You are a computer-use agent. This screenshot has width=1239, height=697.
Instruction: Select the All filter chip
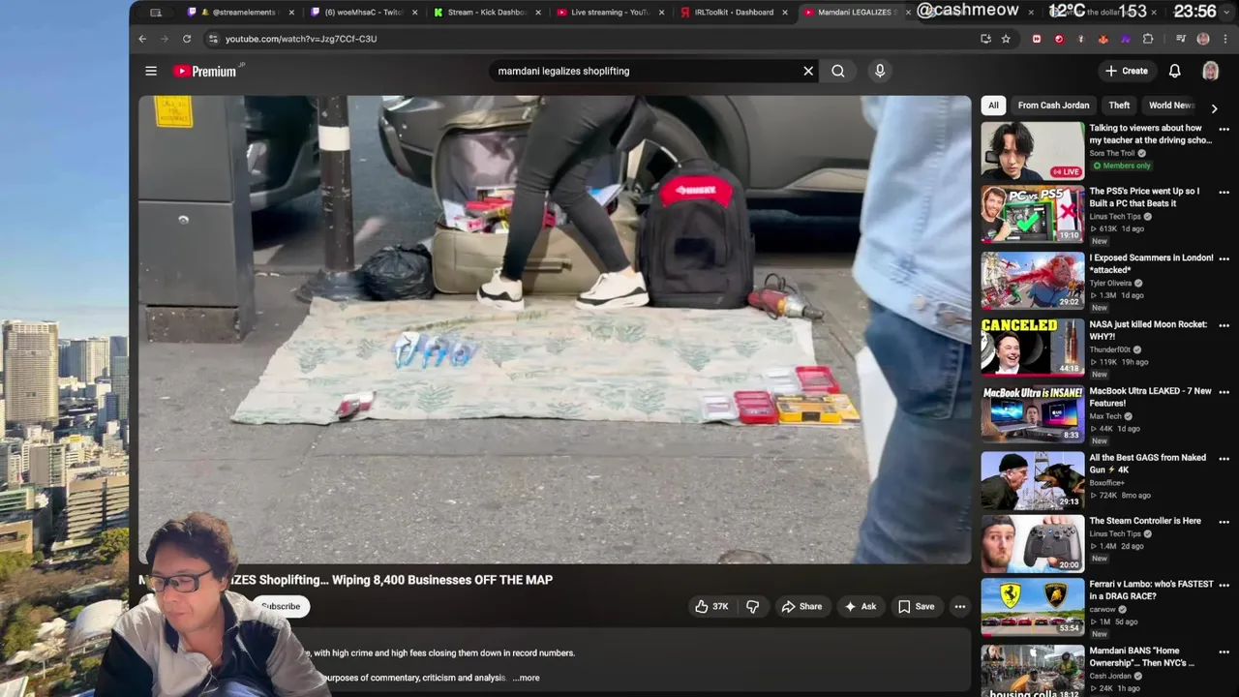993,106
